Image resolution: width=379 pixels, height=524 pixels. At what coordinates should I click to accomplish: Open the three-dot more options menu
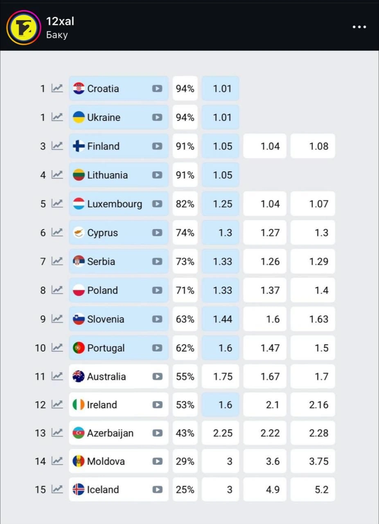[x=359, y=27]
